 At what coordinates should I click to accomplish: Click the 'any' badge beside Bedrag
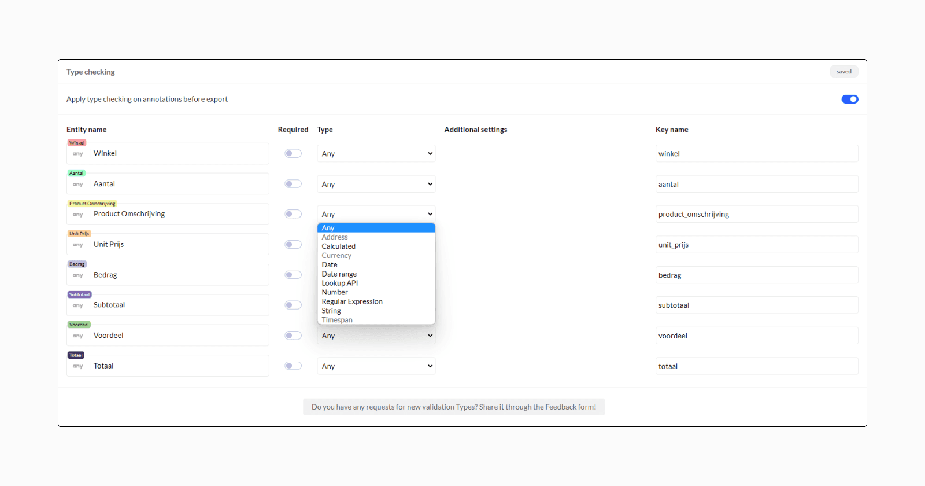(x=78, y=275)
